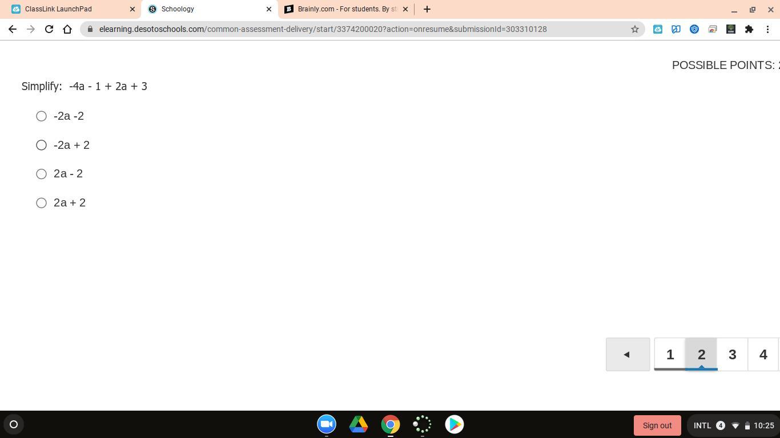This screenshot has height=438, width=780.
Task: Open the green dotted circle app on shelf
Action: point(423,424)
